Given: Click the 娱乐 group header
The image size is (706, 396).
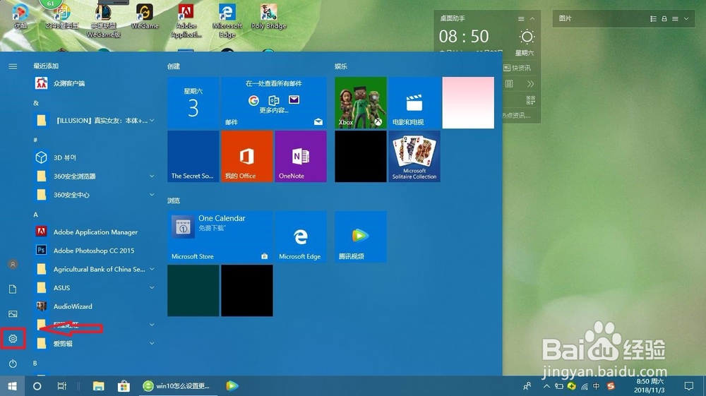Looking at the screenshot, I should [341, 66].
